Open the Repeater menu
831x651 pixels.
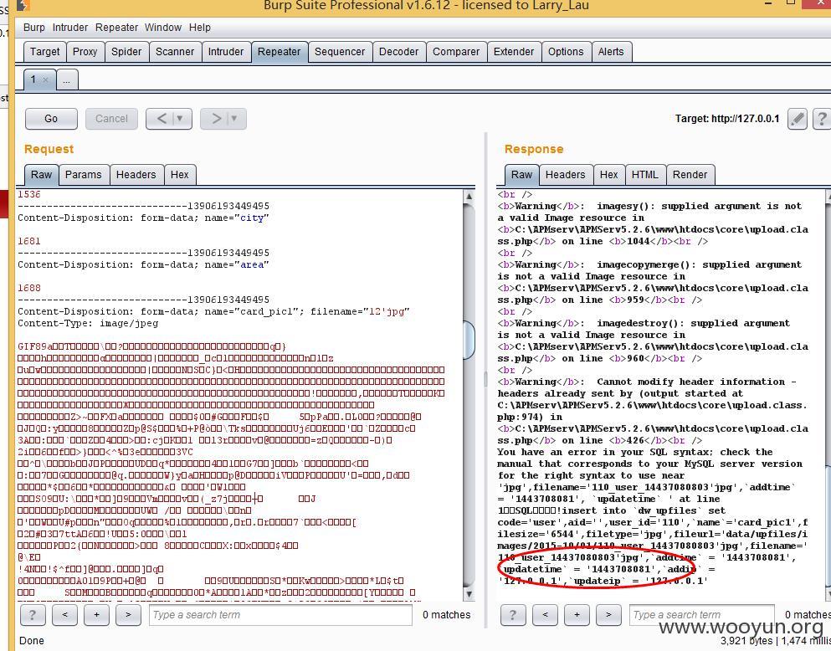tap(116, 28)
